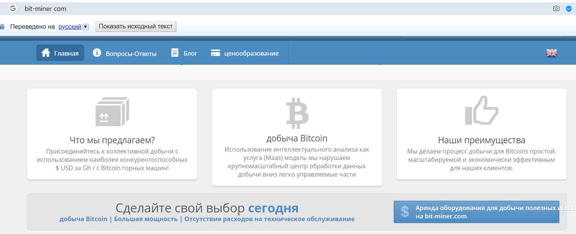
Task: Click the Мы делаем процесс добычи description
Action: click(482, 160)
